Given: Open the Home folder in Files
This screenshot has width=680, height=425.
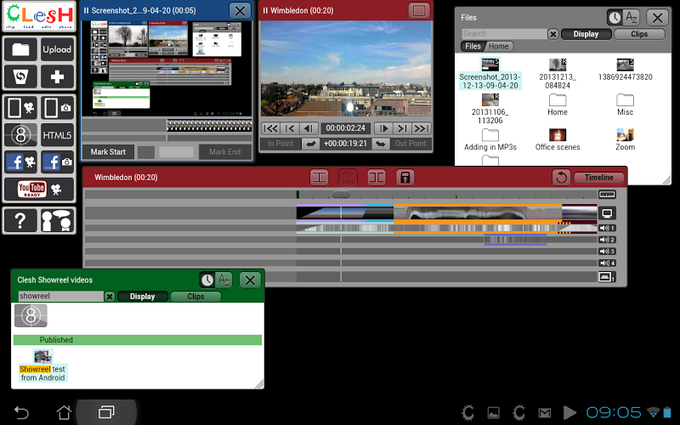Looking at the screenshot, I should click(558, 105).
